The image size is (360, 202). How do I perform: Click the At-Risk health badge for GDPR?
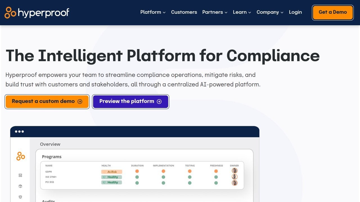click(x=112, y=171)
